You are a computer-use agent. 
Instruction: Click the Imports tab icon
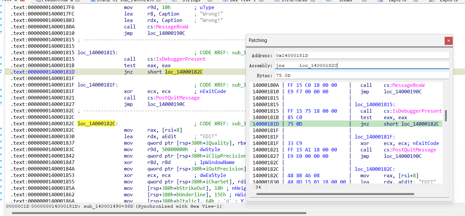click(380, 1)
